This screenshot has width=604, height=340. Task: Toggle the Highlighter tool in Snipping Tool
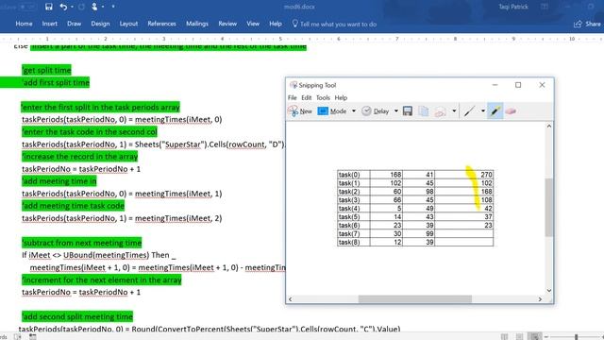pyautogui.click(x=495, y=111)
